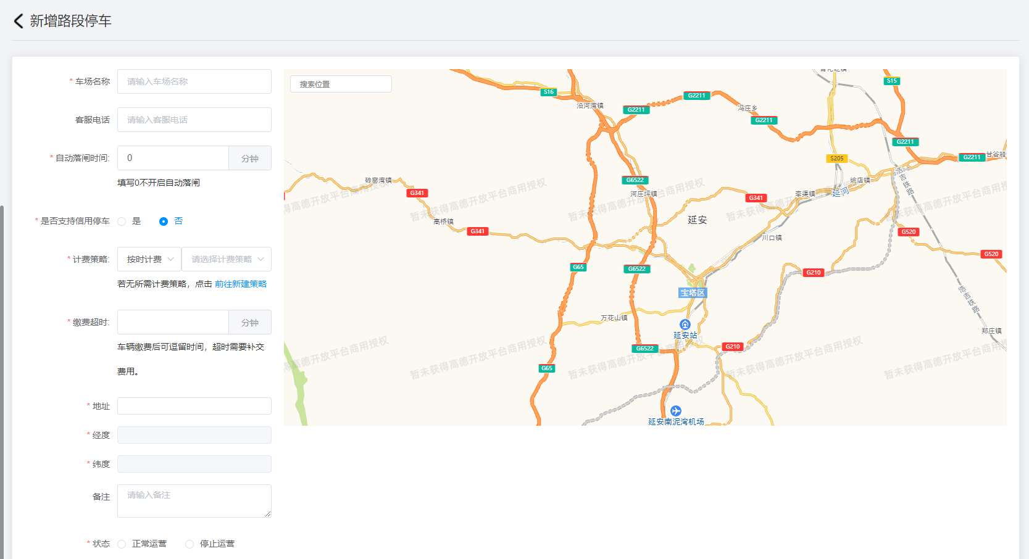Expand the 请选择计费策略 dropdown
The width and height of the screenshot is (1029, 559).
point(227,259)
